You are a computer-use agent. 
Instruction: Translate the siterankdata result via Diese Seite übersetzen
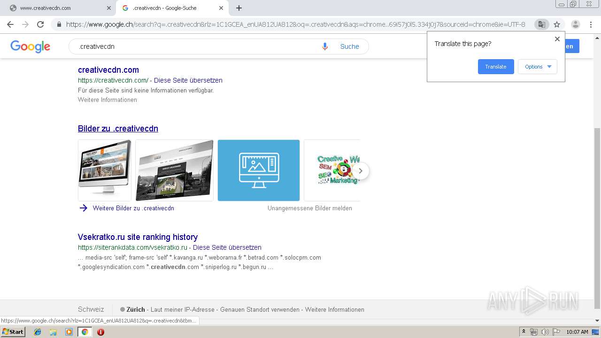click(227, 247)
